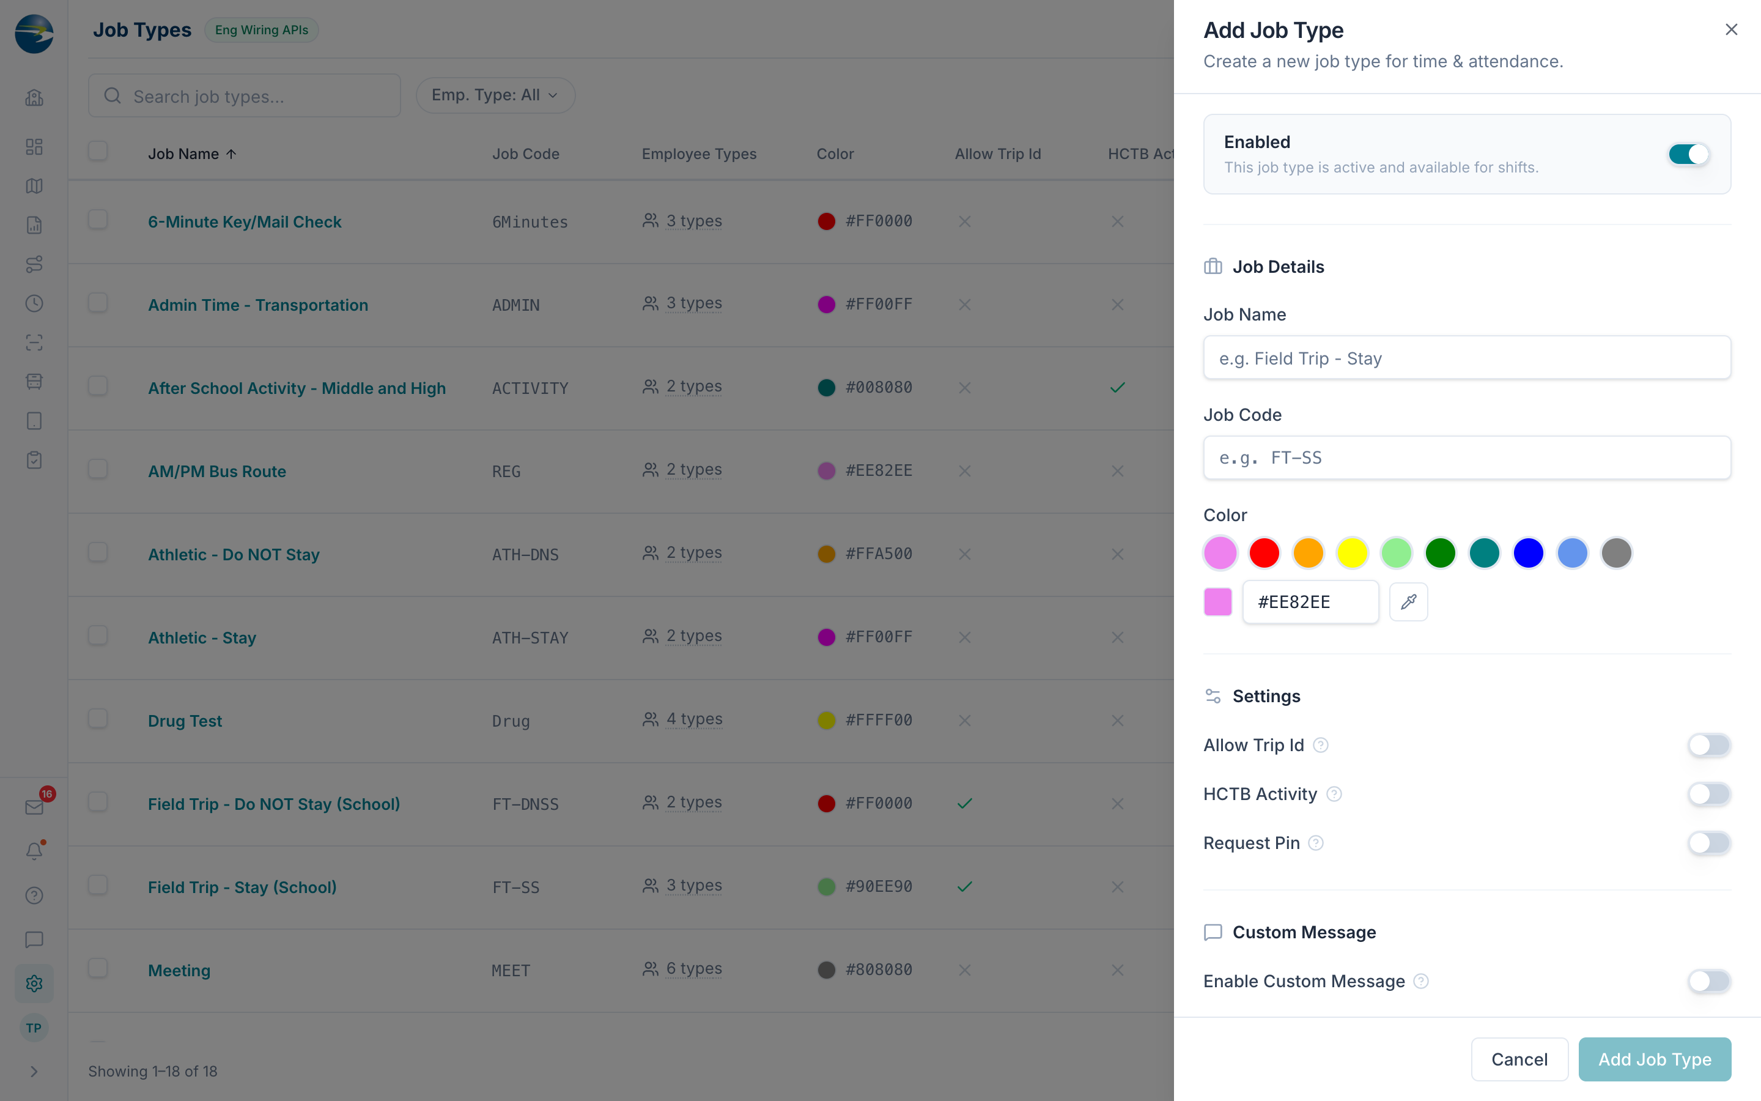Select the orange color swatch

pyautogui.click(x=1309, y=553)
